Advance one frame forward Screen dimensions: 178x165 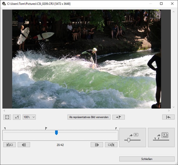97,145
